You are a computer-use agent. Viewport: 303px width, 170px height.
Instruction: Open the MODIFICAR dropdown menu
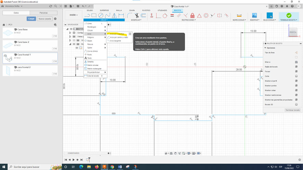tap(136, 20)
